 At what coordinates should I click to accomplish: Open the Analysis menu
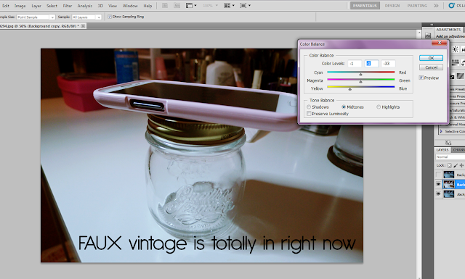coord(85,6)
